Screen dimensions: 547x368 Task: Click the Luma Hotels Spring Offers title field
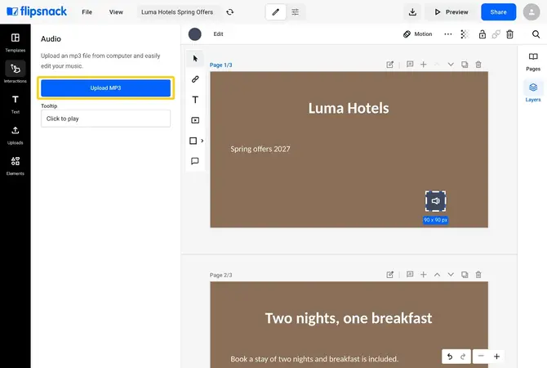(x=177, y=12)
